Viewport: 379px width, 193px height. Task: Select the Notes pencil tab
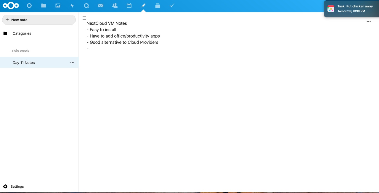pyautogui.click(x=143, y=5)
